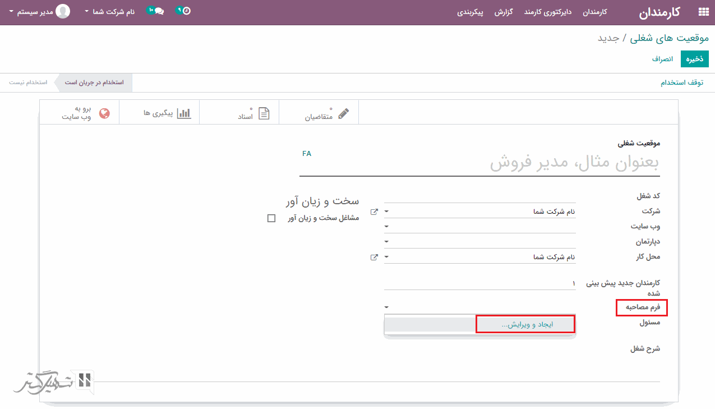Click the Save button (ذخیره)

694,58
